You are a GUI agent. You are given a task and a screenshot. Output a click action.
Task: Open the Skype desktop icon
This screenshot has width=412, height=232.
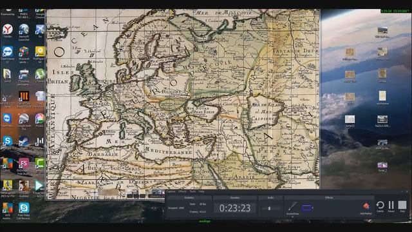[x=8, y=141]
